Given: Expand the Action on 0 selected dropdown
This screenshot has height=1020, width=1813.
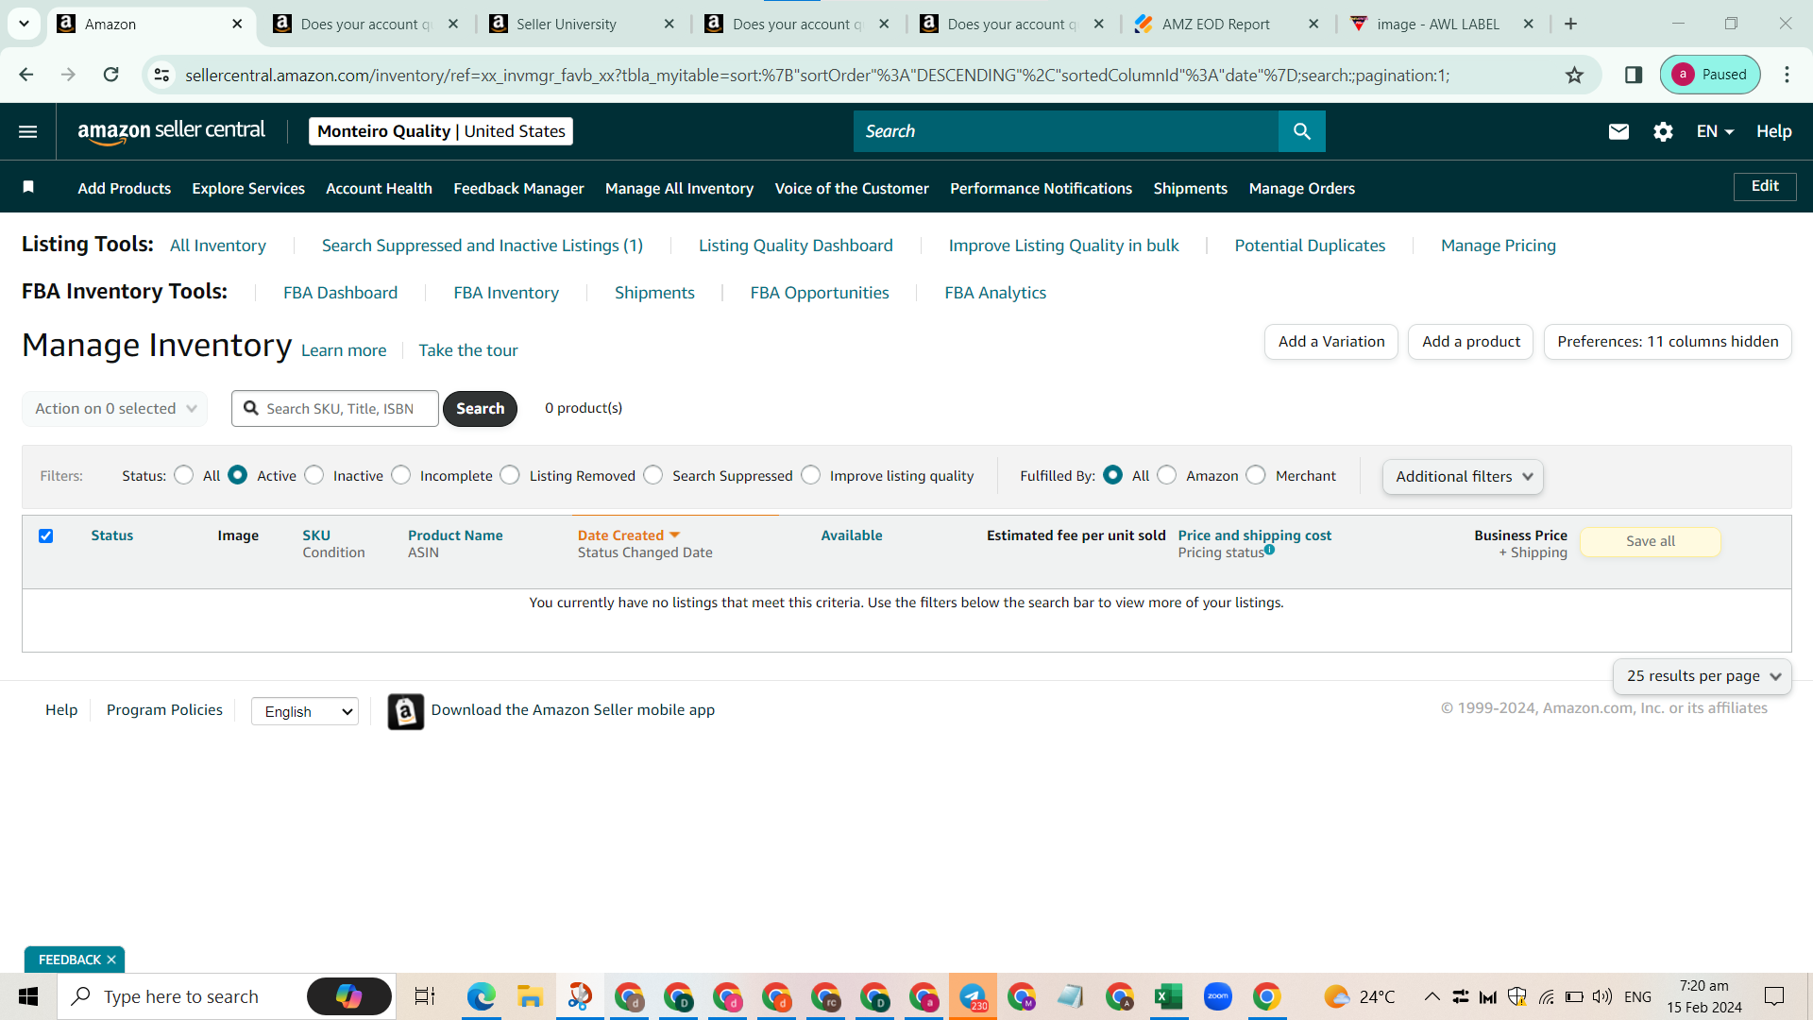Looking at the screenshot, I should 114,409.
